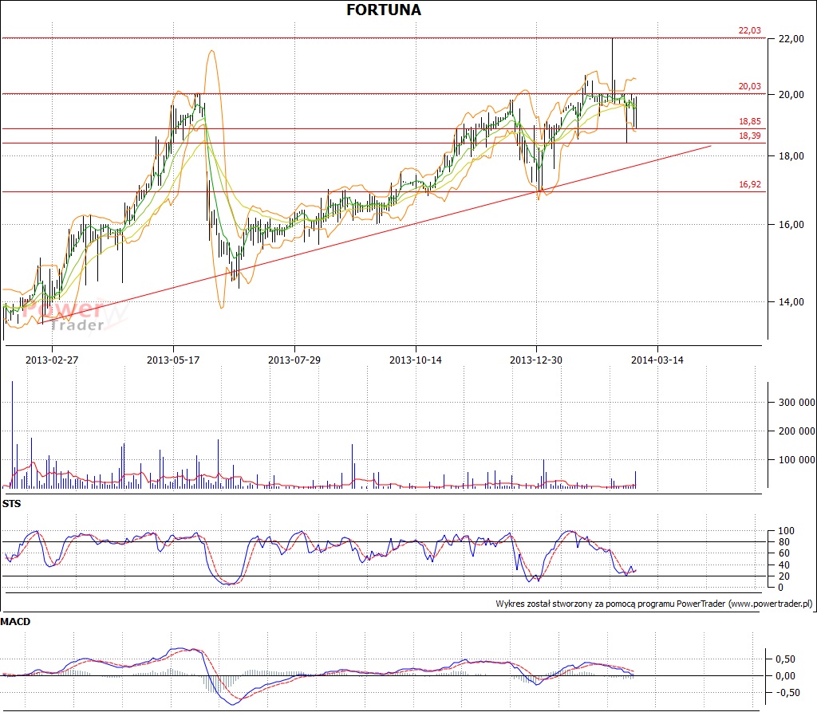Click the PowerTrader chart credit text

pyautogui.click(x=654, y=604)
